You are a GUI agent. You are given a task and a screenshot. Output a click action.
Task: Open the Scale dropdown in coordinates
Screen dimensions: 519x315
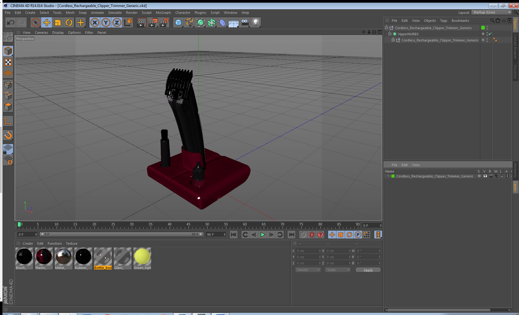(338, 270)
